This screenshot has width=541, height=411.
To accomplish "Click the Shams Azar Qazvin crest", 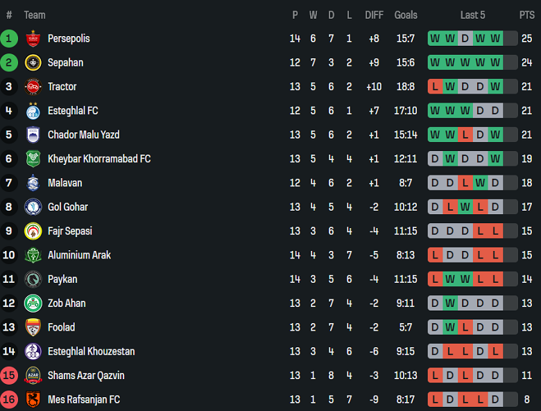I will coord(33,376).
